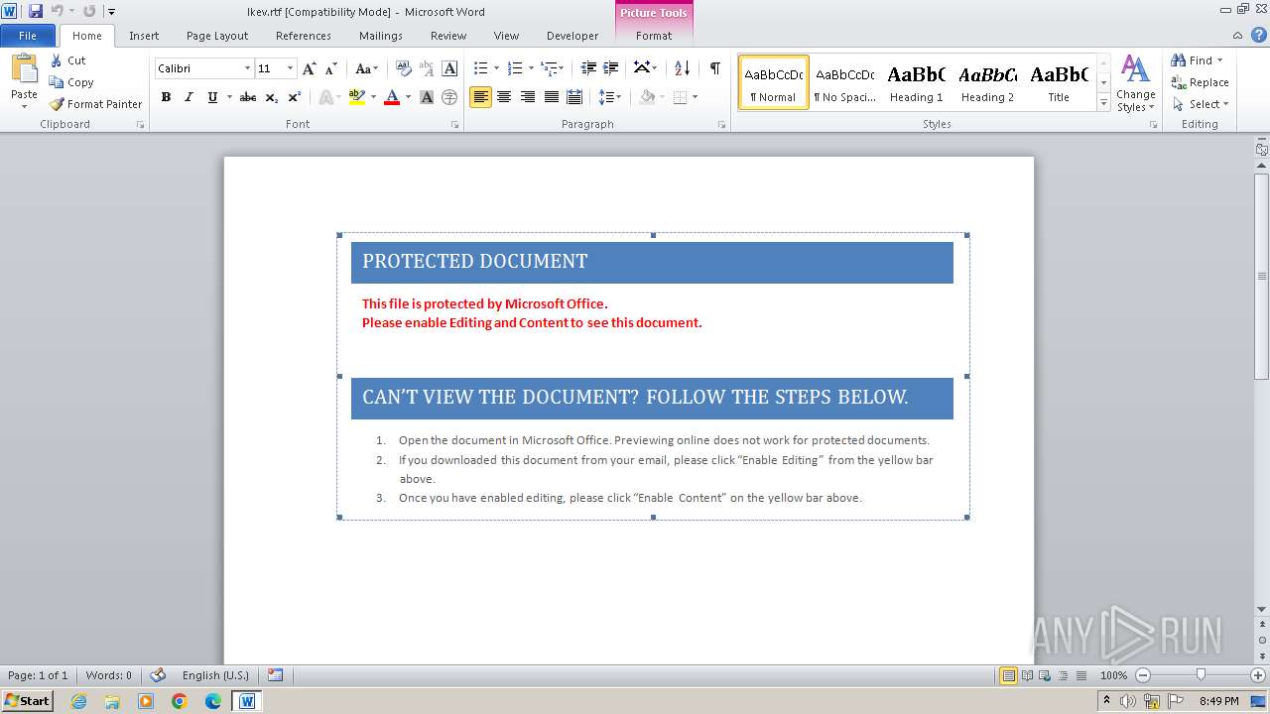The height and width of the screenshot is (714, 1270).
Task: Open the File tab
Action: 28,36
